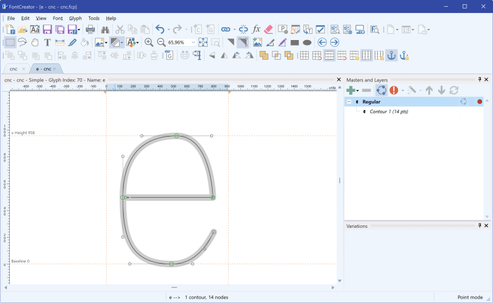Viewport: 493px width, 303px height.
Task: Click the Zoom Out magnifier
Action: point(161,42)
